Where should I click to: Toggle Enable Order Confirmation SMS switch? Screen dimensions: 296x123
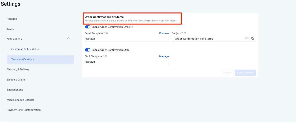click(x=88, y=50)
